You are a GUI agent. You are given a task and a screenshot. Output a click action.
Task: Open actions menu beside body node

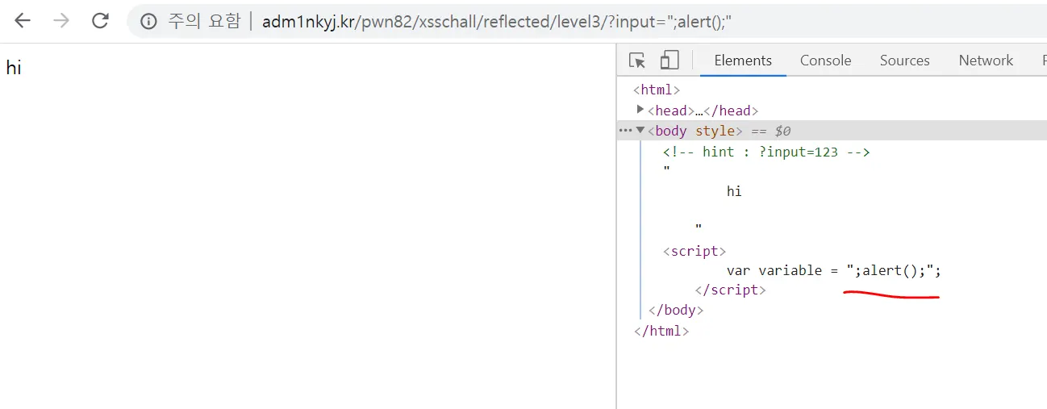625,130
